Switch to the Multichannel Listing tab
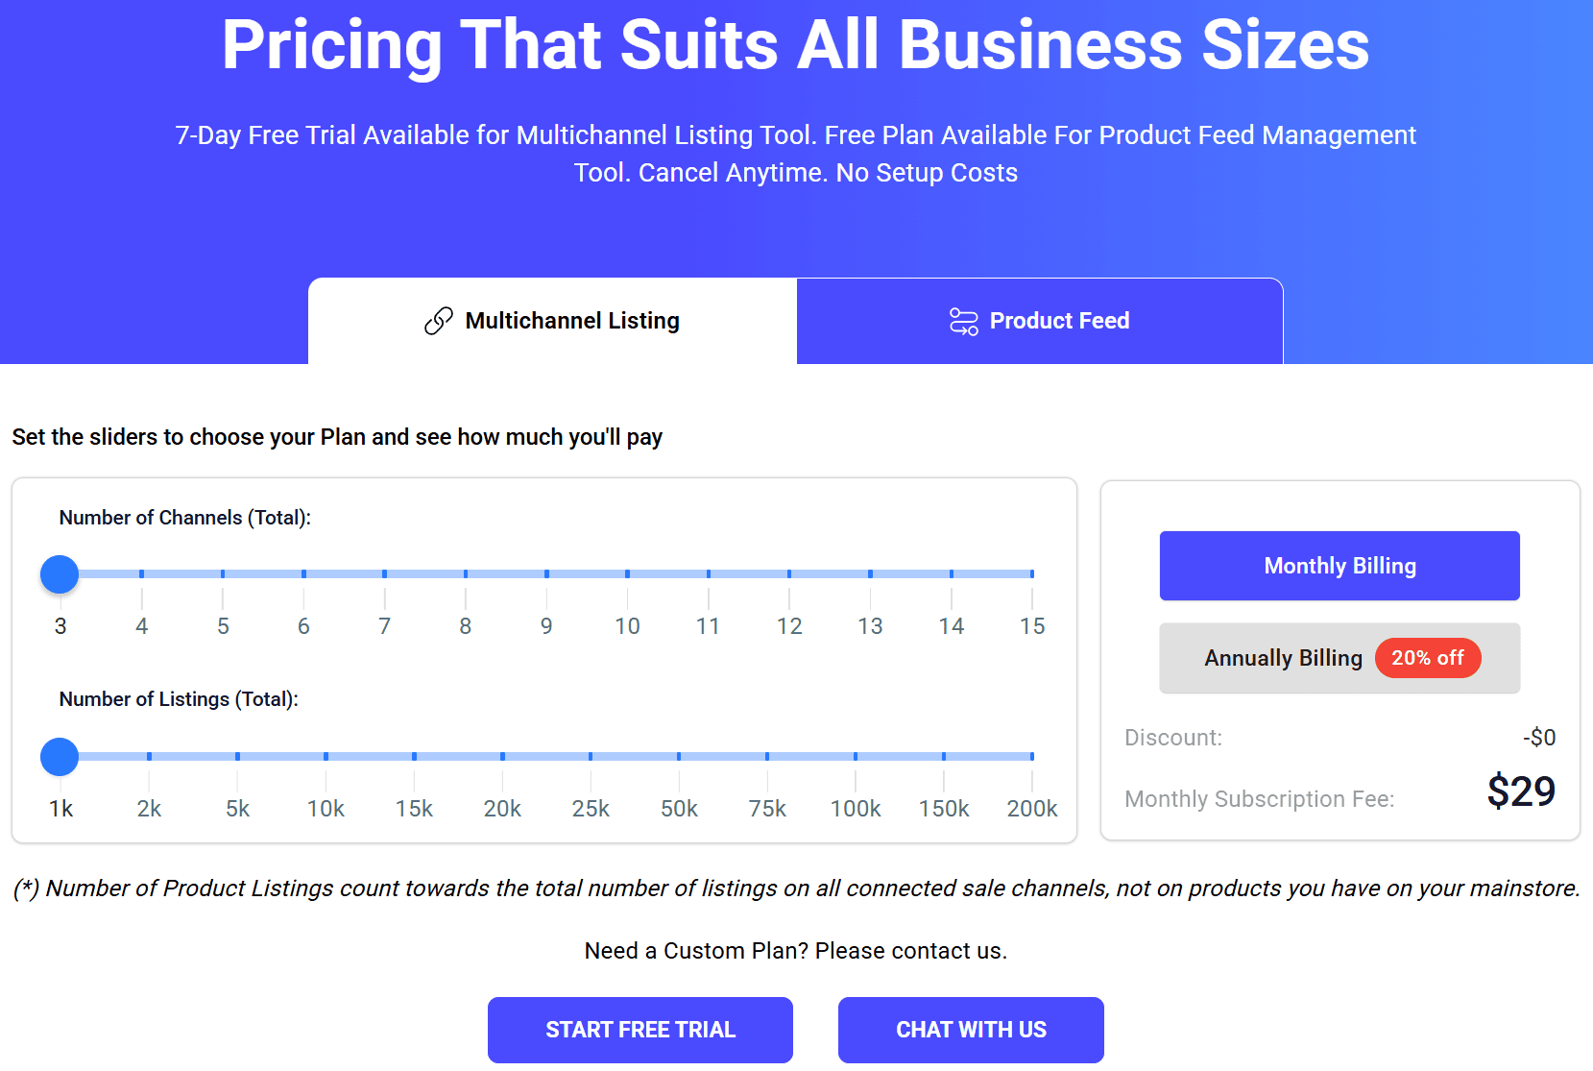Screen dimensions: 1593x1071 (552, 321)
